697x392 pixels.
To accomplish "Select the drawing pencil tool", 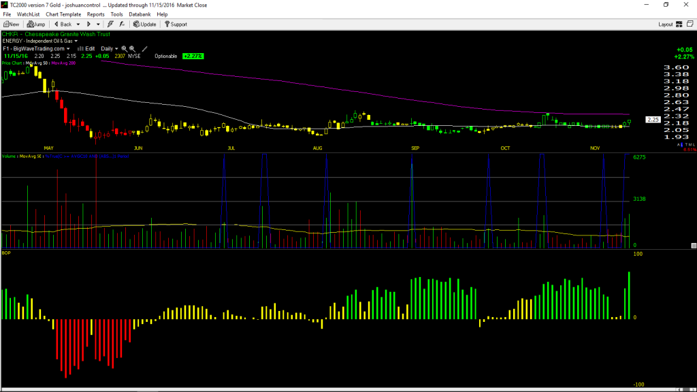I will tap(144, 48).
